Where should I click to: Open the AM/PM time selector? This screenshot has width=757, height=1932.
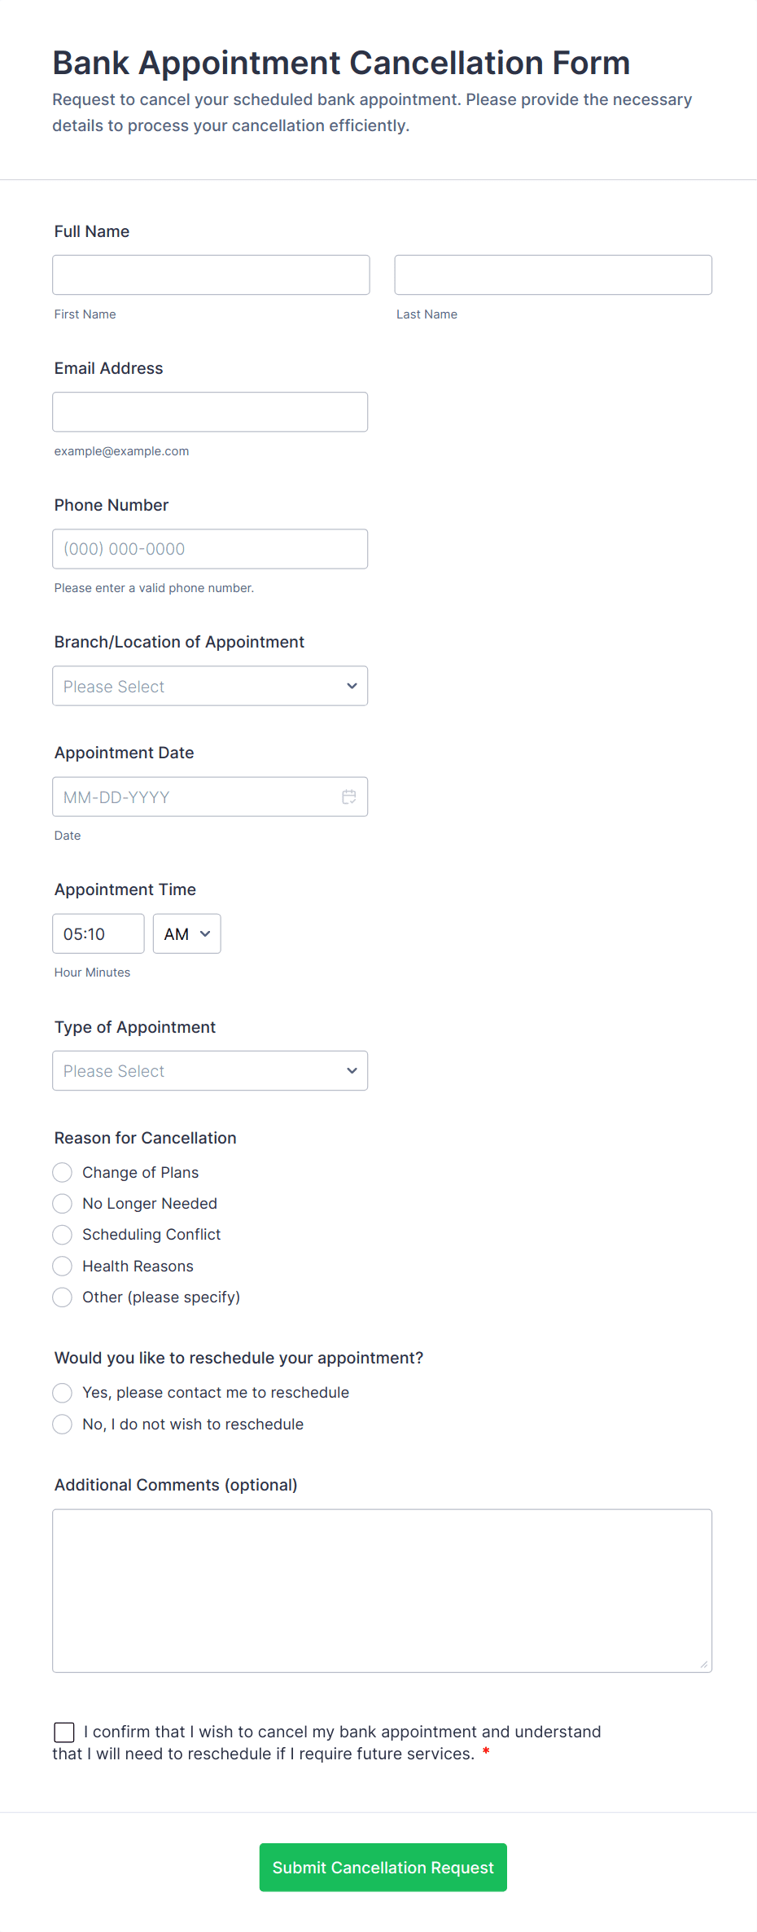(x=187, y=933)
